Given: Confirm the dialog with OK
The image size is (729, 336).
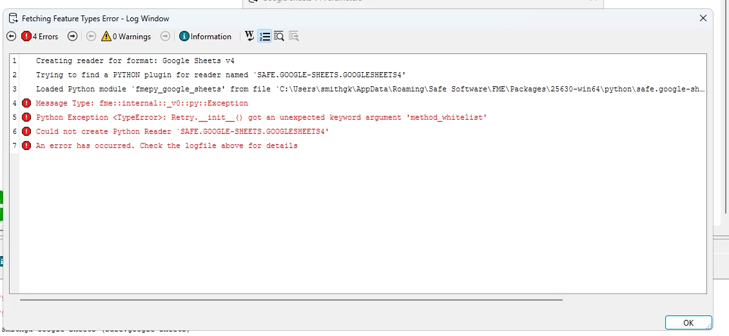Looking at the screenshot, I should pyautogui.click(x=688, y=323).
